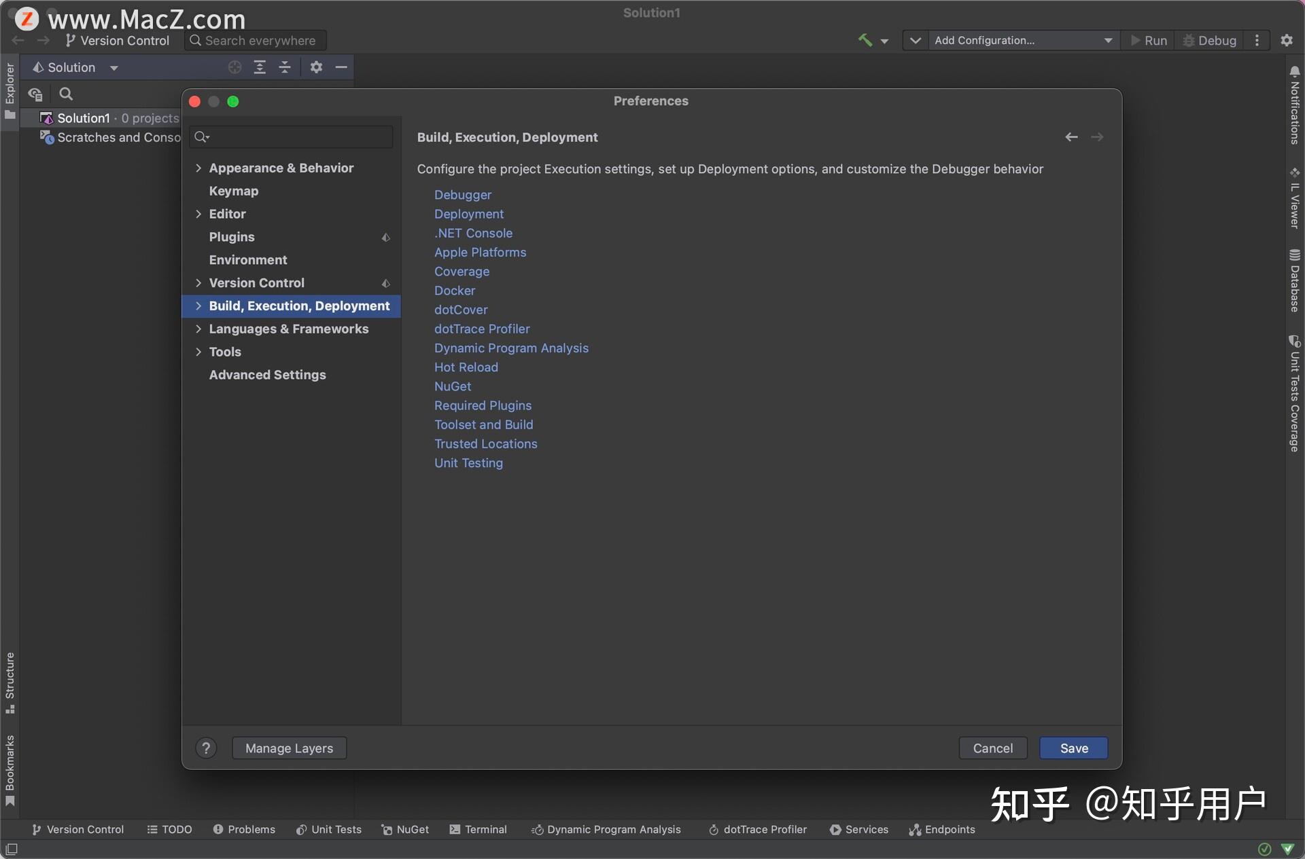Switch to the Problems tool window
1305x859 pixels.
pyautogui.click(x=244, y=829)
